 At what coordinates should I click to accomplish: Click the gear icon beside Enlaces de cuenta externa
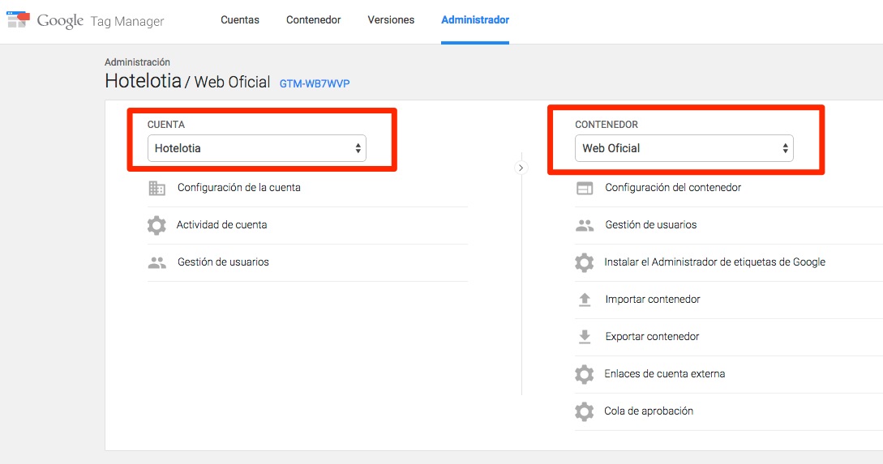click(x=584, y=374)
